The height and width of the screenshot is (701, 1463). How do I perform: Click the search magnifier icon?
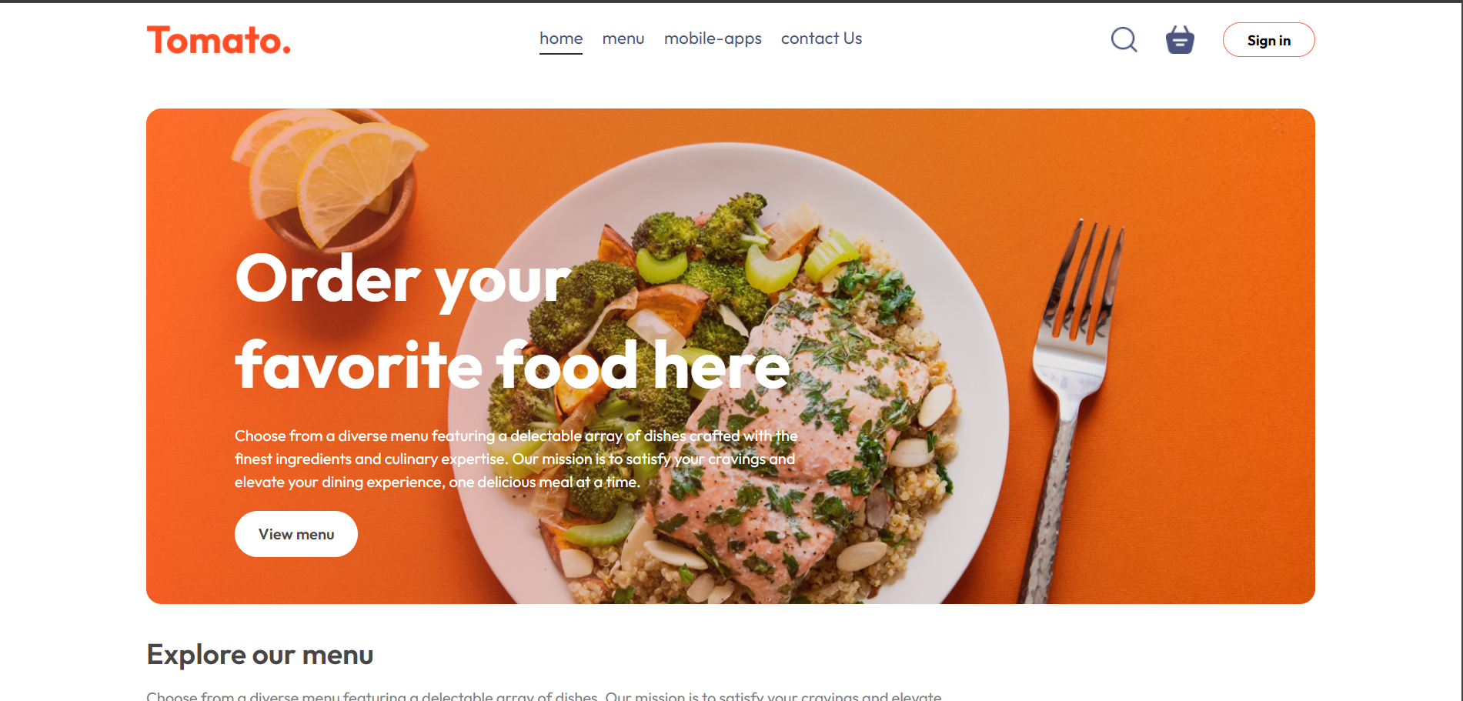(x=1124, y=39)
